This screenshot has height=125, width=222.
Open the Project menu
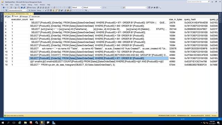click(x=24, y=5)
